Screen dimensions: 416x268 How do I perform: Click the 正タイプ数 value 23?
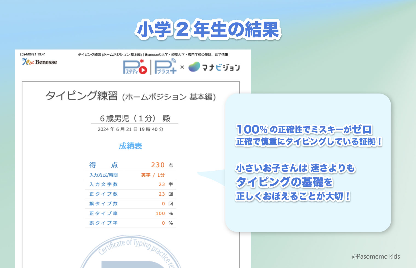162,194
